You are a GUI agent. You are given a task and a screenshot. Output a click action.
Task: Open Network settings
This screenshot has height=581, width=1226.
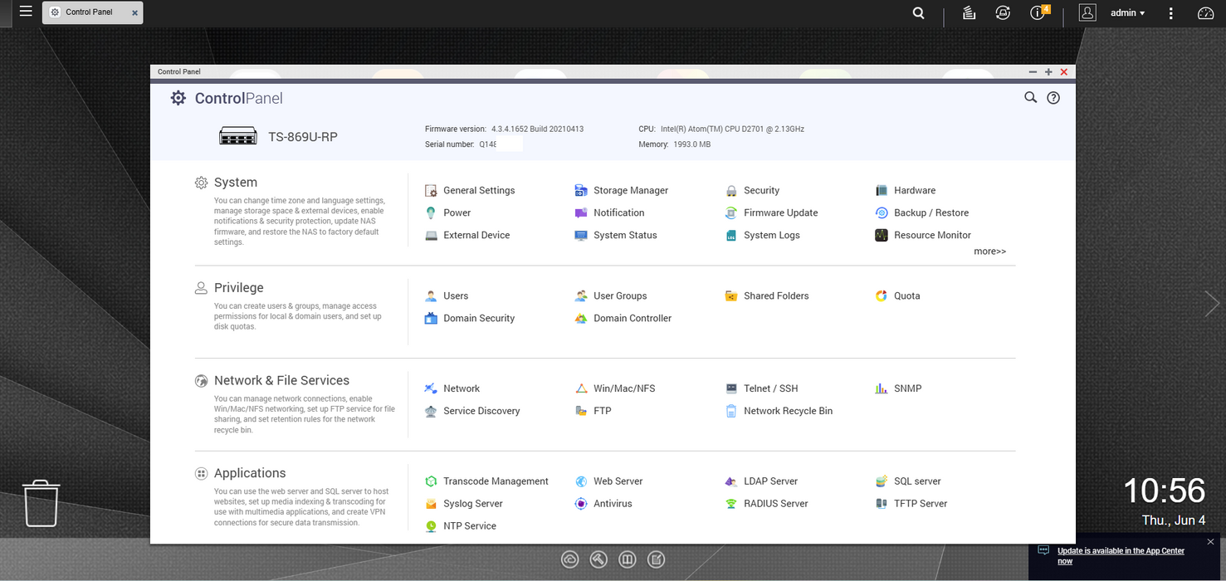(452, 388)
